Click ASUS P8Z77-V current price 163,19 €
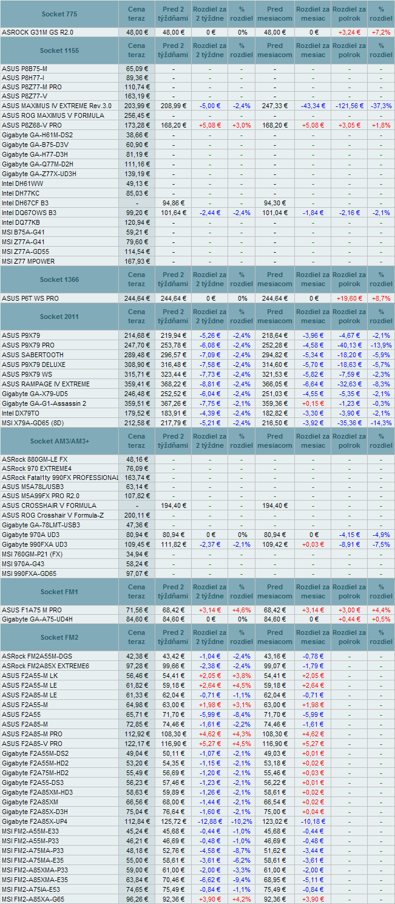 pyautogui.click(x=137, y=95)
